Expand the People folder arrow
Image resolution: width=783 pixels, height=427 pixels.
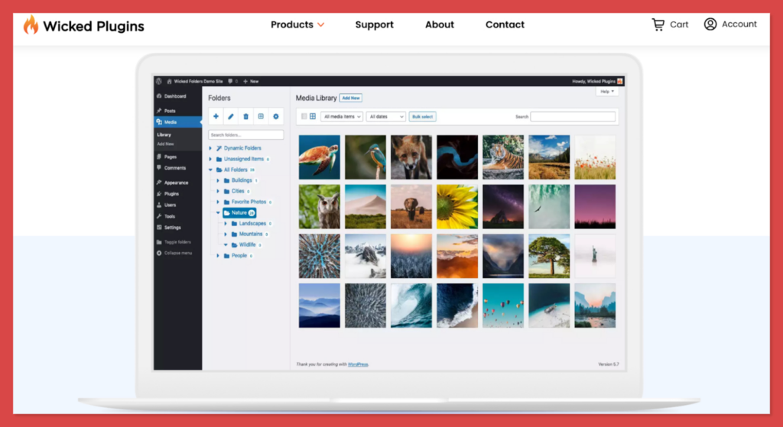tap(218, 255)
